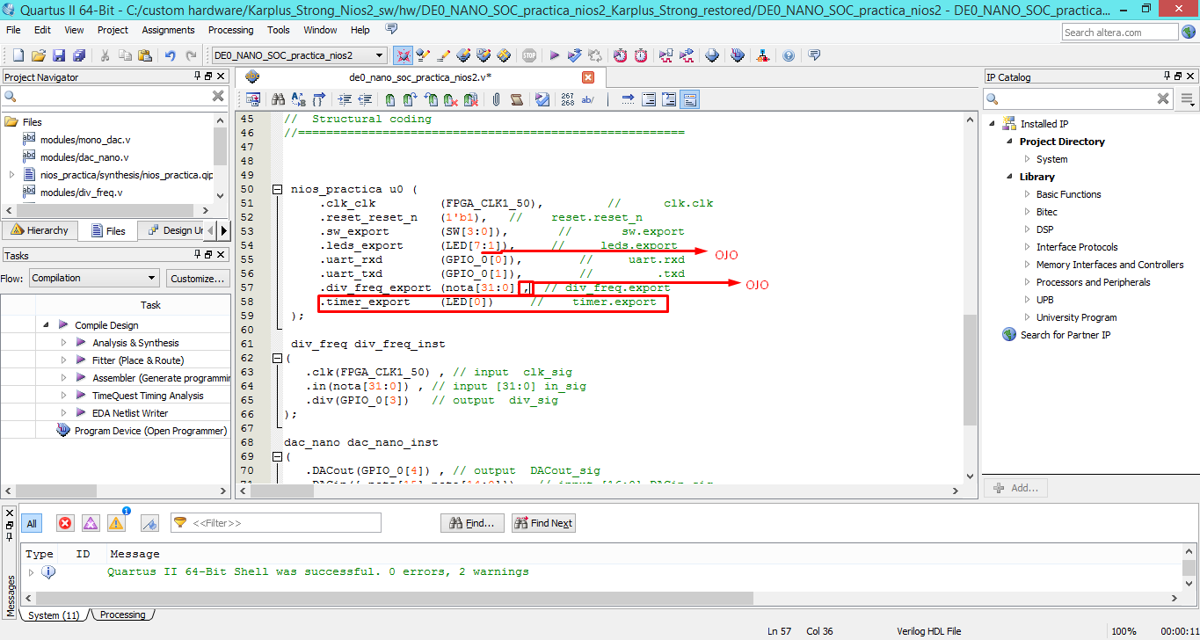
Task: Pin the Project Navigator panel
Action: [x=198, y=76]
